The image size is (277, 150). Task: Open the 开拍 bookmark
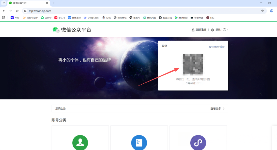point(15,18)
